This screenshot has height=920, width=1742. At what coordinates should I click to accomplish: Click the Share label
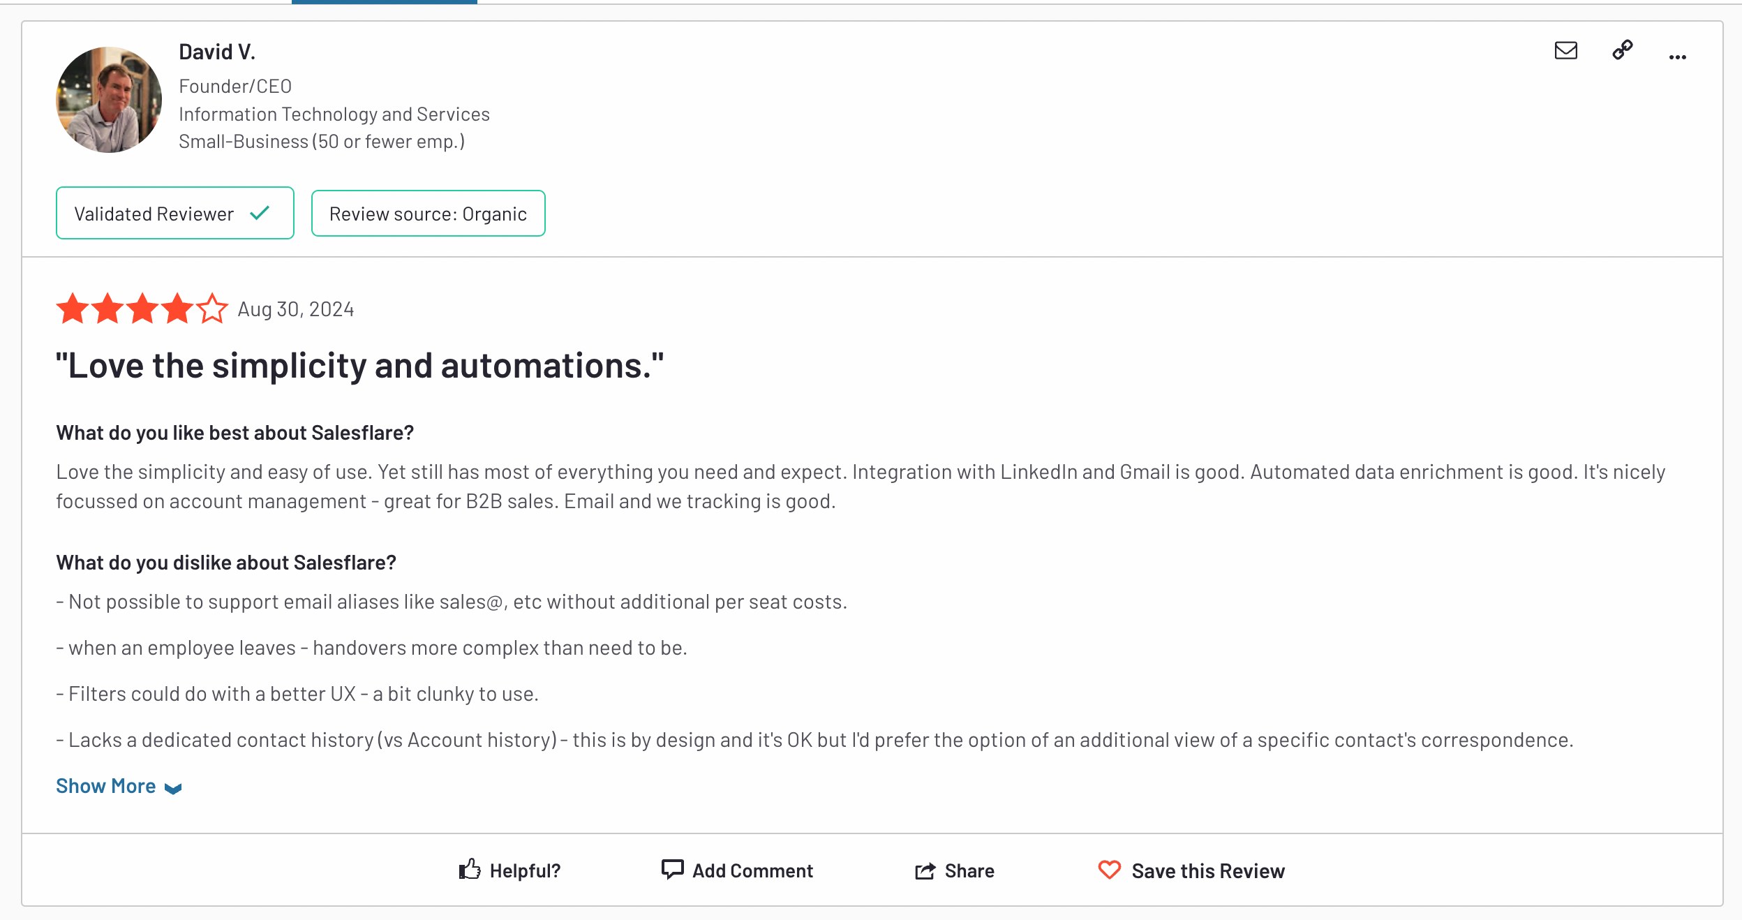(969, 871)
